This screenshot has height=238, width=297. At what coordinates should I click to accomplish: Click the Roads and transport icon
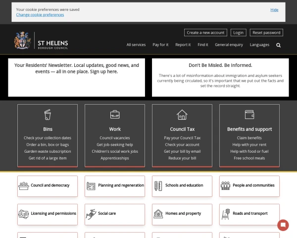[x=226, y=214]
